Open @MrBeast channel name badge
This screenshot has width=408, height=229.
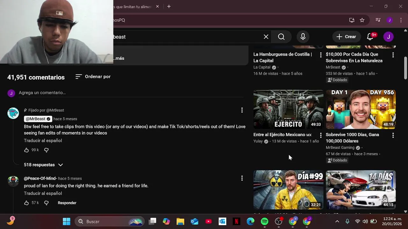[38, 119]
